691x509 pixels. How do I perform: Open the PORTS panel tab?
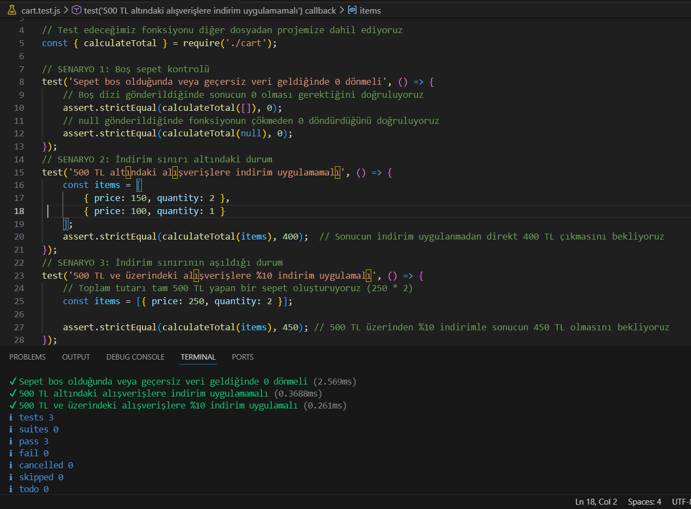(242, 357)
